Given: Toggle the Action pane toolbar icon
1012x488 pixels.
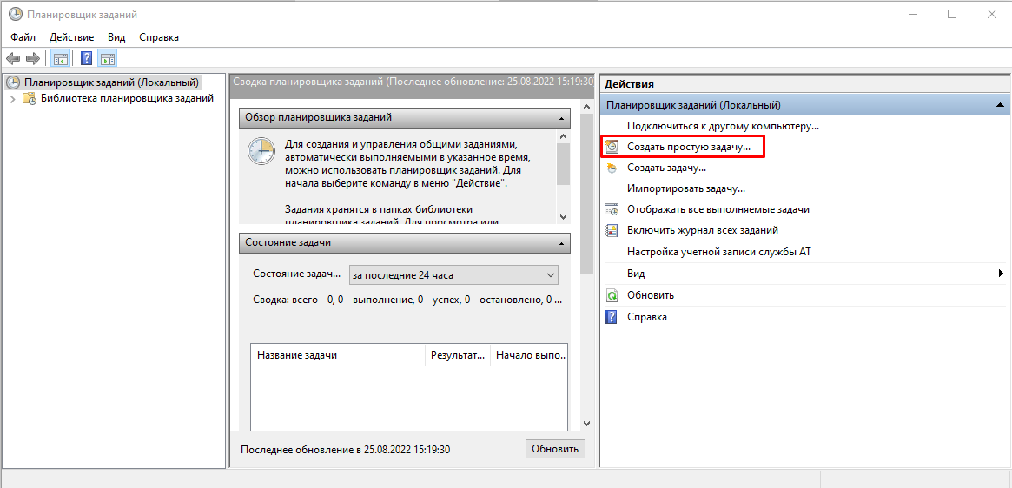Looking at the screenshot, I should [x=108, y=58].
